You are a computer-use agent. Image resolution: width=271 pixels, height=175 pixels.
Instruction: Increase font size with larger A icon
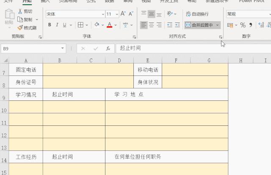[123, 14]
